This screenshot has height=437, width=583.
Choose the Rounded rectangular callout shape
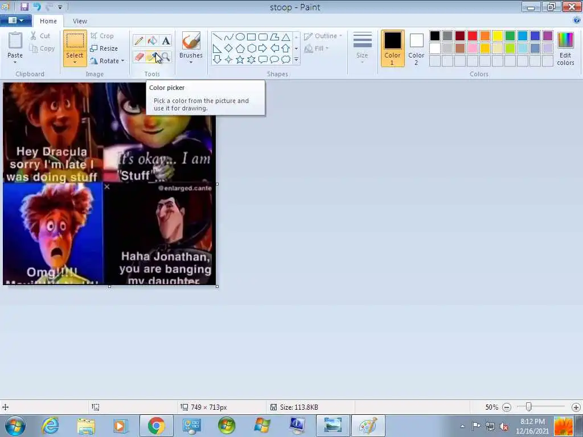tap(263, 59)
